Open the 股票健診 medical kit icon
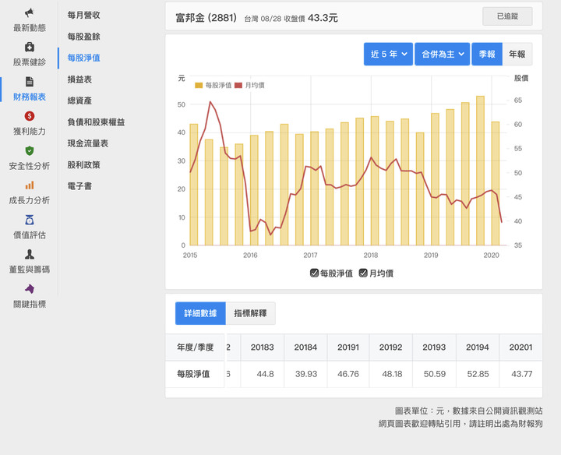561x455 pixels. pos(30,47)
